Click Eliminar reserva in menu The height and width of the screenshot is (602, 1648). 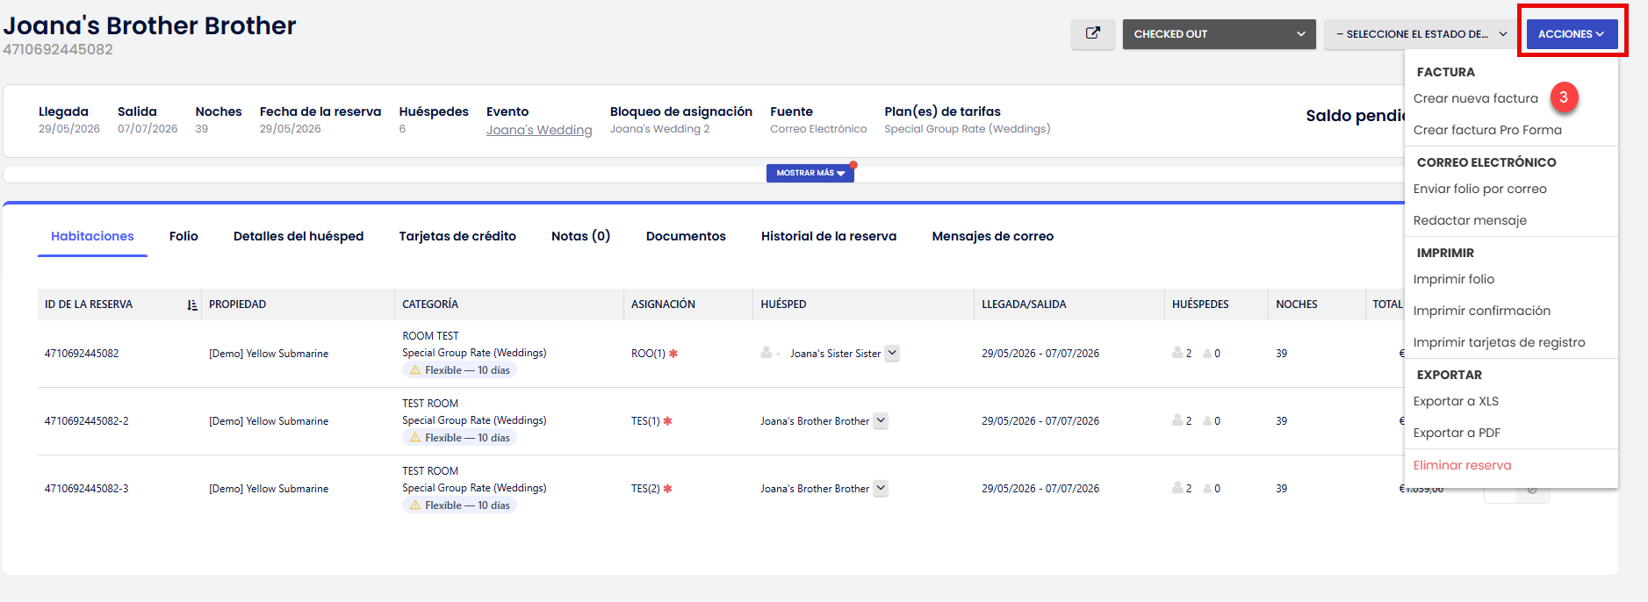coord(1463,465)
